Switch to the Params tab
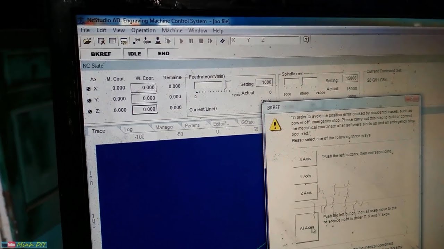This screenshot has width=444, height=249. pos(192,126)
